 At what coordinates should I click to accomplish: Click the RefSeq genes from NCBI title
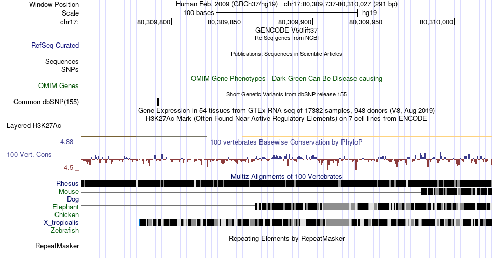coord(286,38)
